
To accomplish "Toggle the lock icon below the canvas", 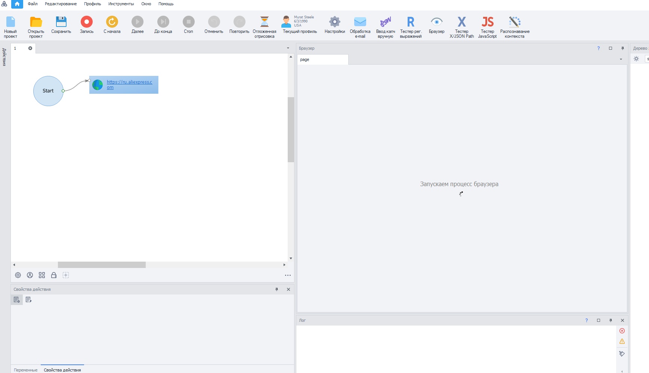I will 54,275.
